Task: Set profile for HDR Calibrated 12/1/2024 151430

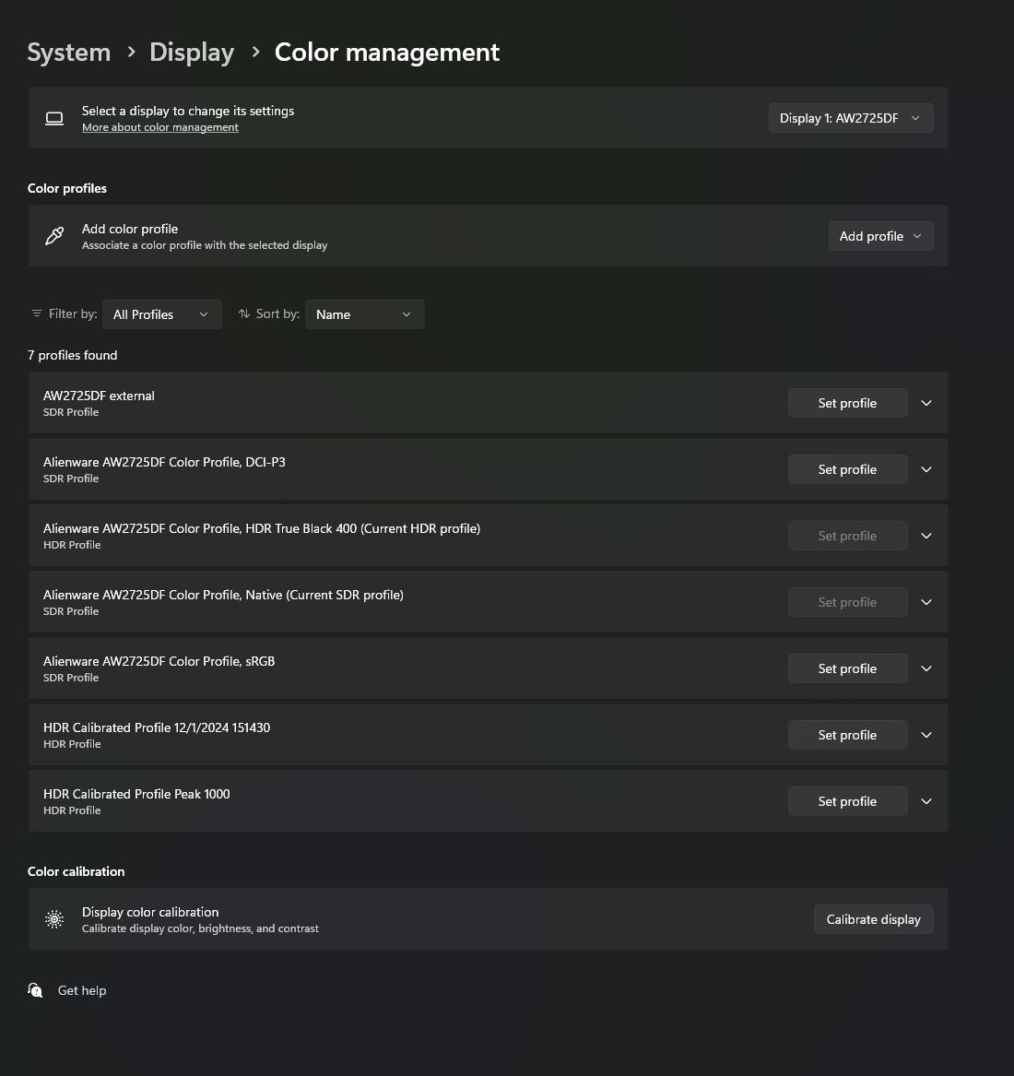Action: tap(847, 735)
